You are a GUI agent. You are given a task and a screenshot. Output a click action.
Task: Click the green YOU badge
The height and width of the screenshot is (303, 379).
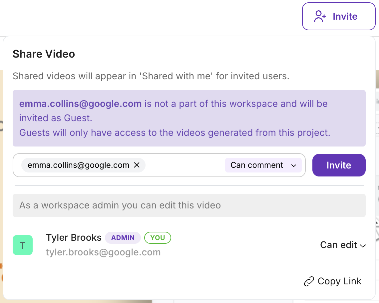pyautogui.click(x=158, y=238)
